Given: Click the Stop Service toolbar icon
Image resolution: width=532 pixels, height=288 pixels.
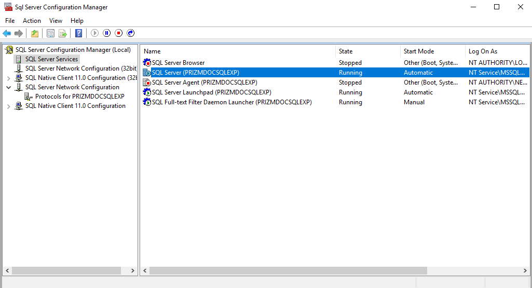Looking at the screenshot, I should (118, 33).
